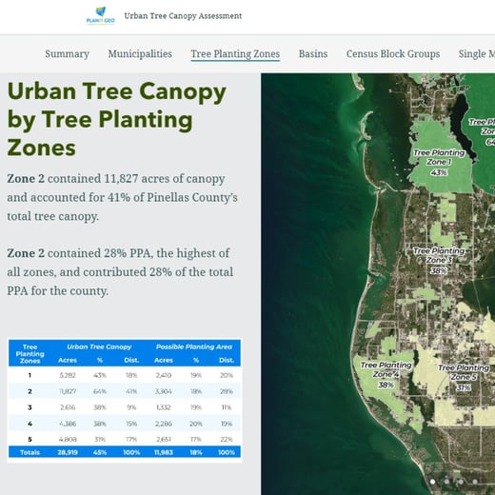This screenshot has width=495, height=495.
Task: Click the PlanIT Geo logo
Action: pos(101,16)
